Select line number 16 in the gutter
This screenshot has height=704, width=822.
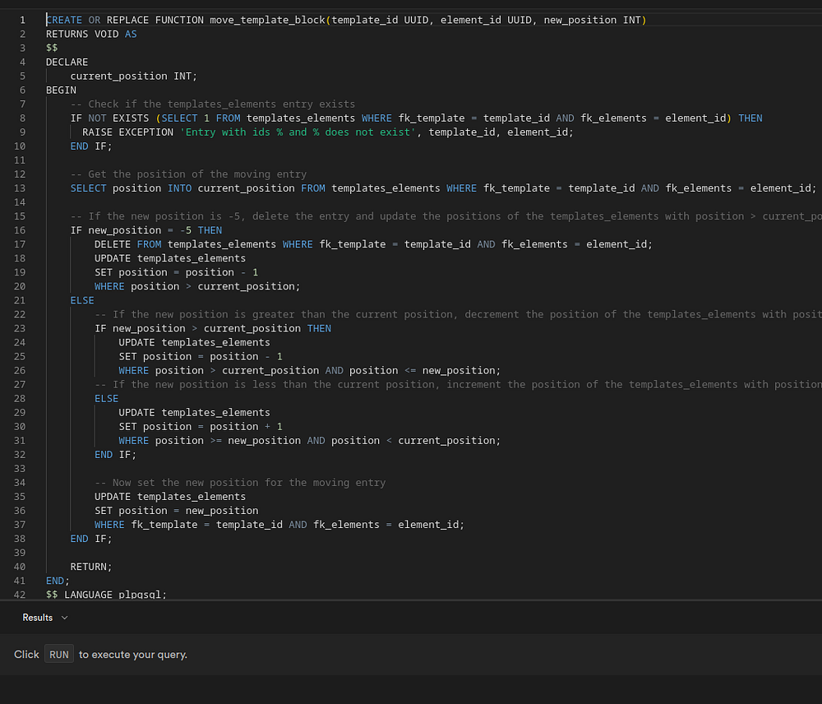tap(20, 230)
